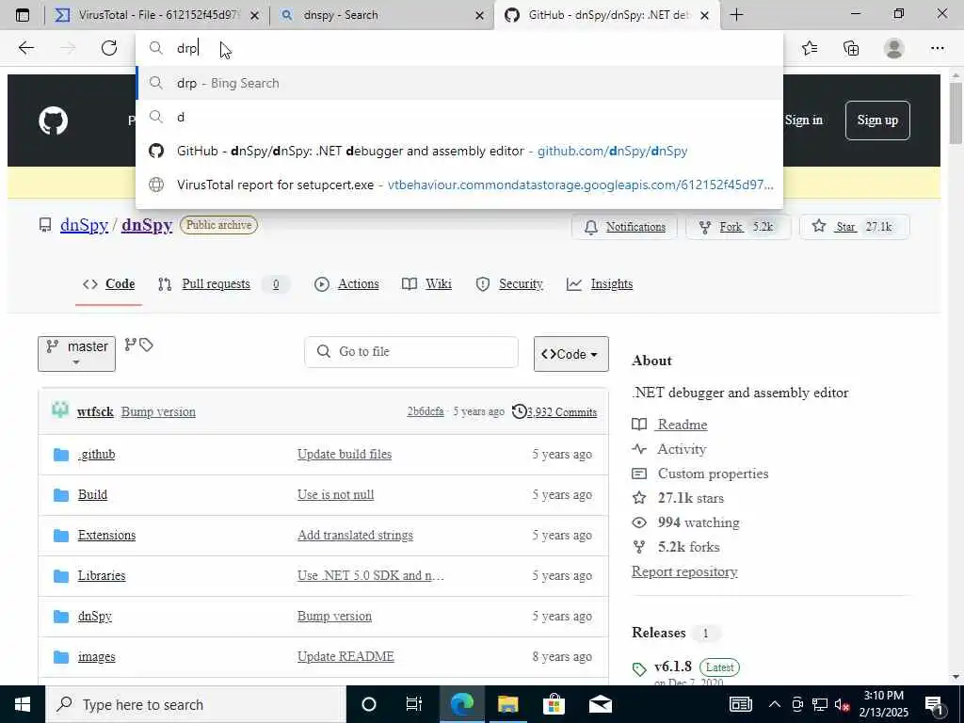
Task: Switch to the dnspy - Search tab
Action: [x=381, y=15]
